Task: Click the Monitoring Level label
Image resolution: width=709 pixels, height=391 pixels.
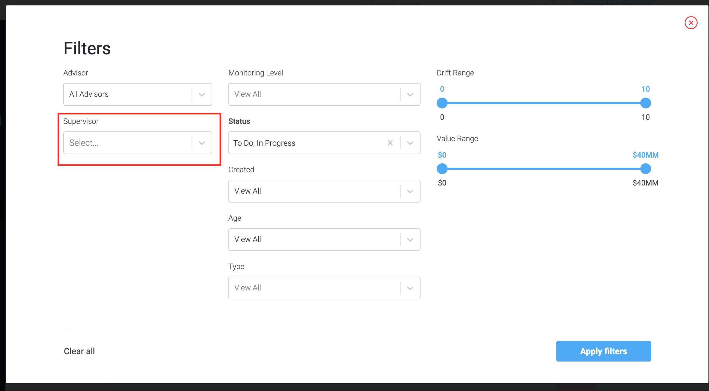Action: [256, 73]
